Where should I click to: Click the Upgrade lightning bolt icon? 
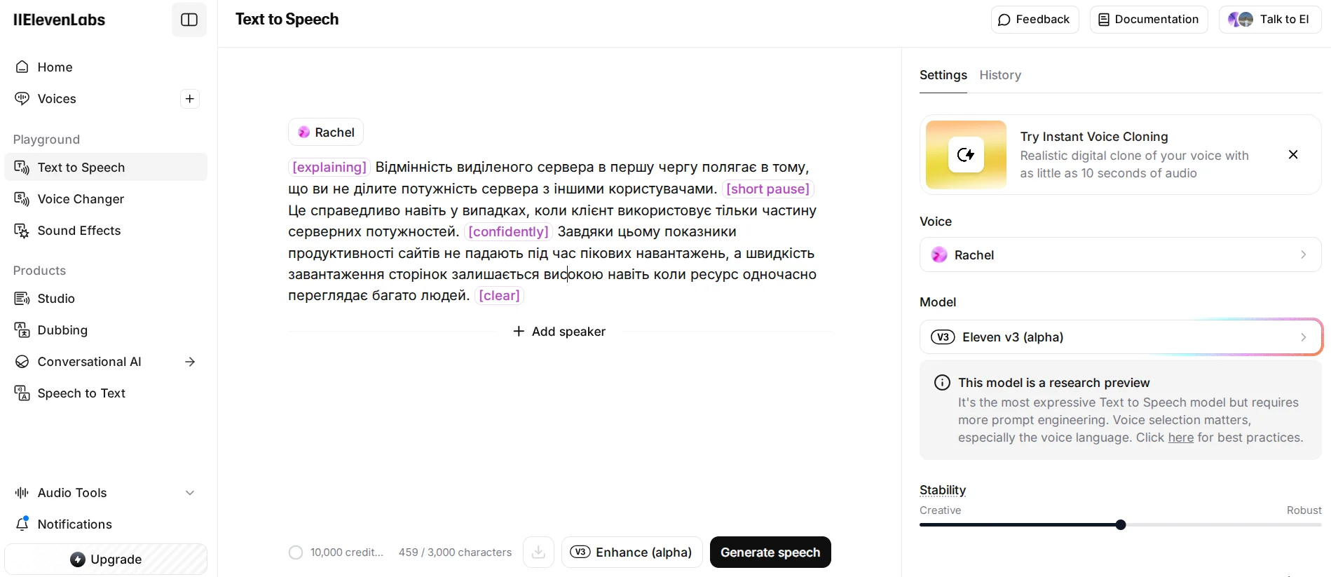[x=78, y=559]
